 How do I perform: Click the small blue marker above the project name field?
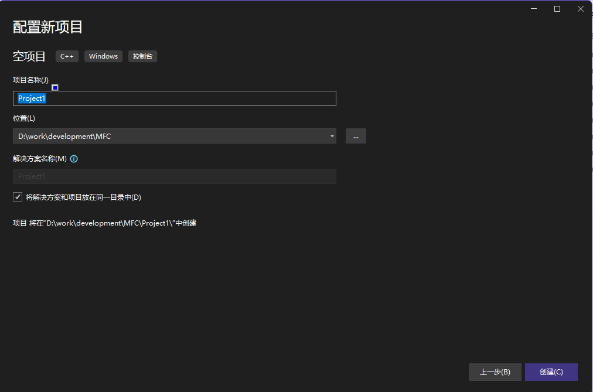pos(54,87)
